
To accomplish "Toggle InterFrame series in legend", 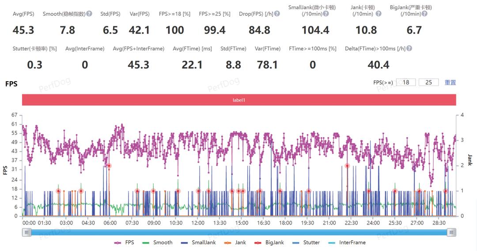I will (x=347, y=243).
